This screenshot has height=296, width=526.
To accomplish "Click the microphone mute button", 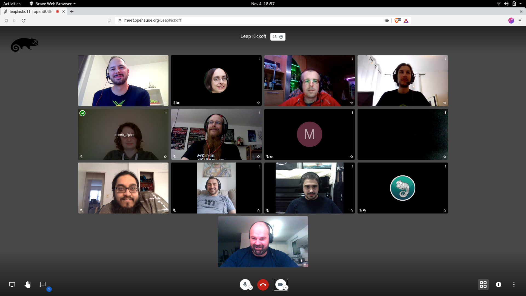I will point(245,284).
